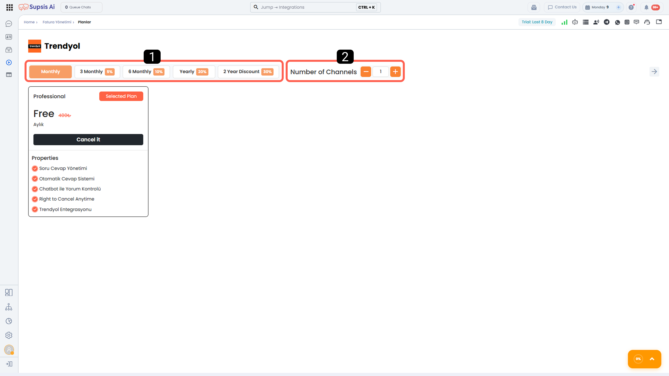Select the 2 Year Discount period
The image size is (669, 376).
248,72
